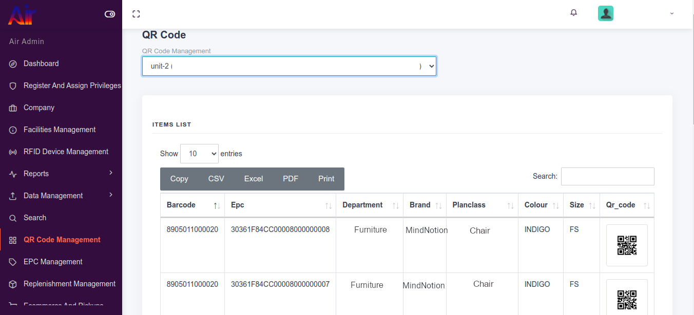The width and height of the screenshot is (694, 315).
Task: Open the Show entries count dropdown
Action: [199, 154]
